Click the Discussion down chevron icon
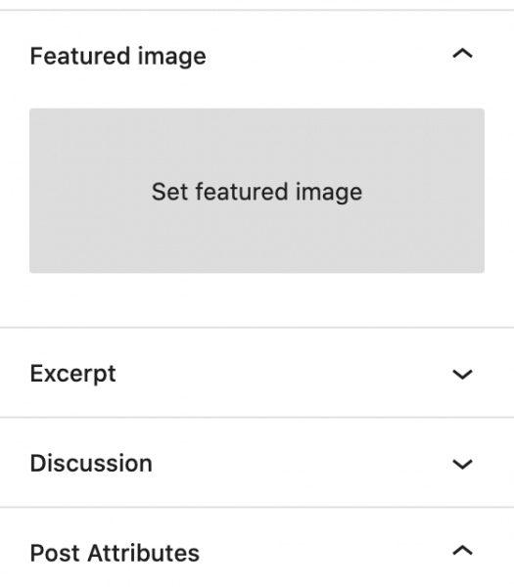514x587 pixels. pos(463,464)
